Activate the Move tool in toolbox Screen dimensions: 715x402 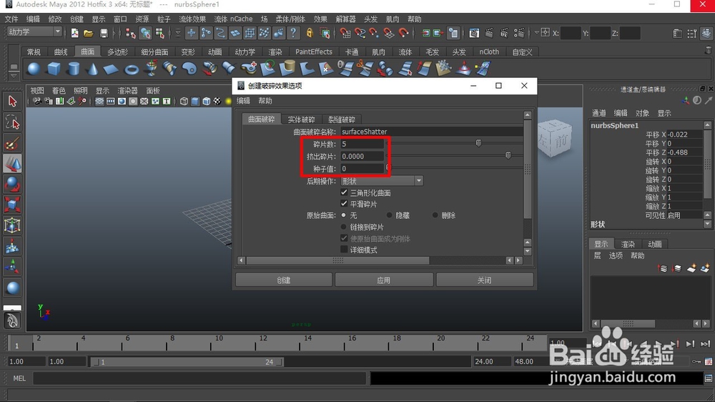12,164
